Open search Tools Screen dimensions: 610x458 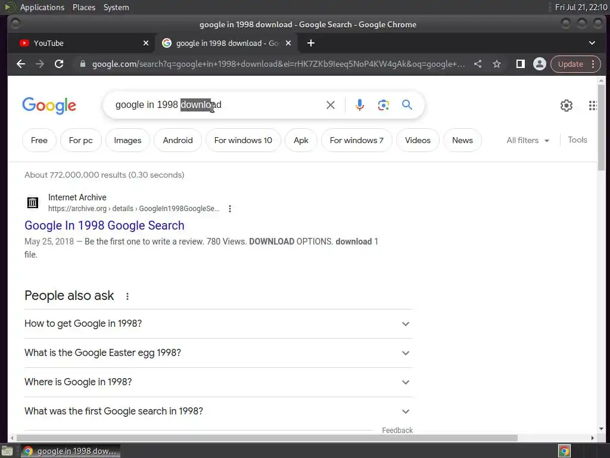(577, 140)
